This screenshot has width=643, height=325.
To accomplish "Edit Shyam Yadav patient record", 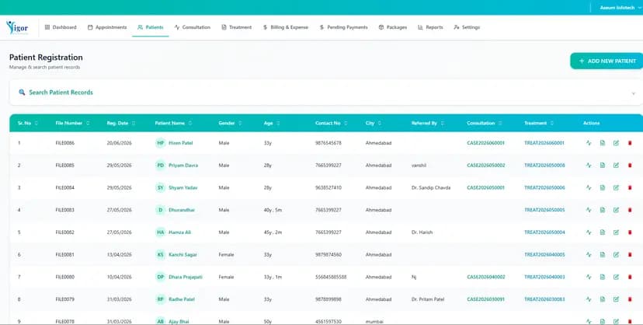I will tap(616, 187).
